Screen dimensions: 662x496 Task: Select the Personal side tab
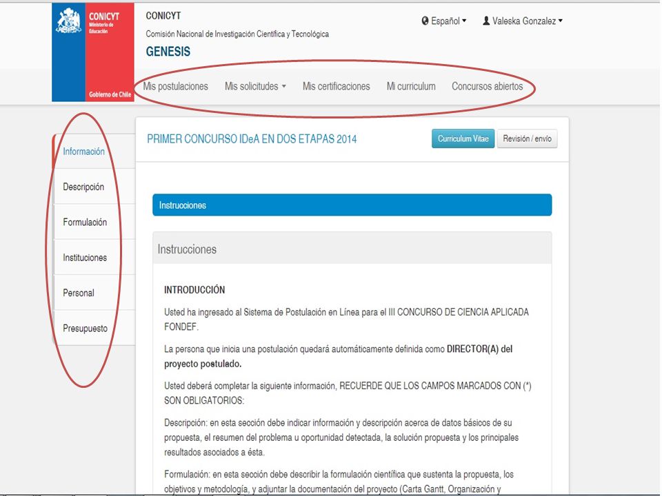[94, 293]
